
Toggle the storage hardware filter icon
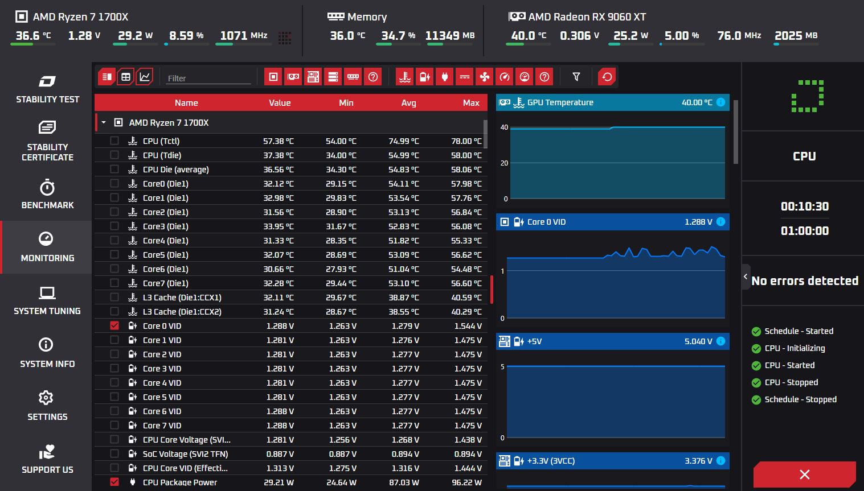333,77
